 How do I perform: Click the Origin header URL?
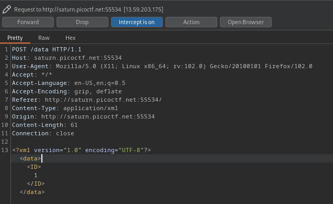(x=98, y=116)
